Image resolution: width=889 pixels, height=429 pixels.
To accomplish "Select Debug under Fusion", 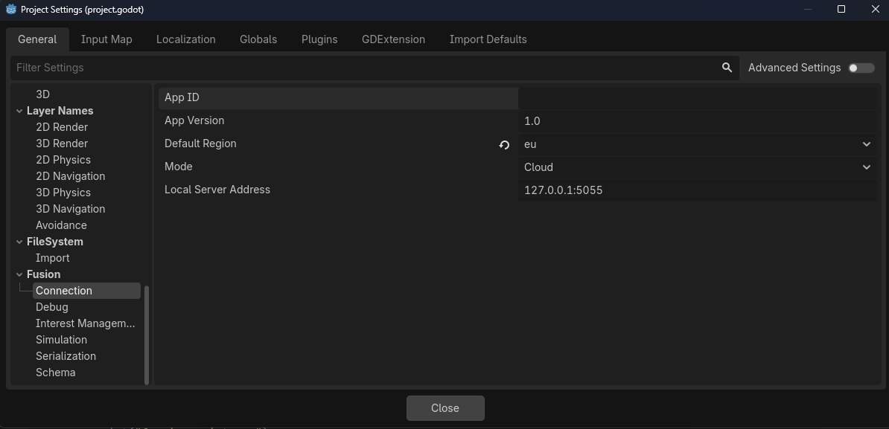I will [51, 307].
